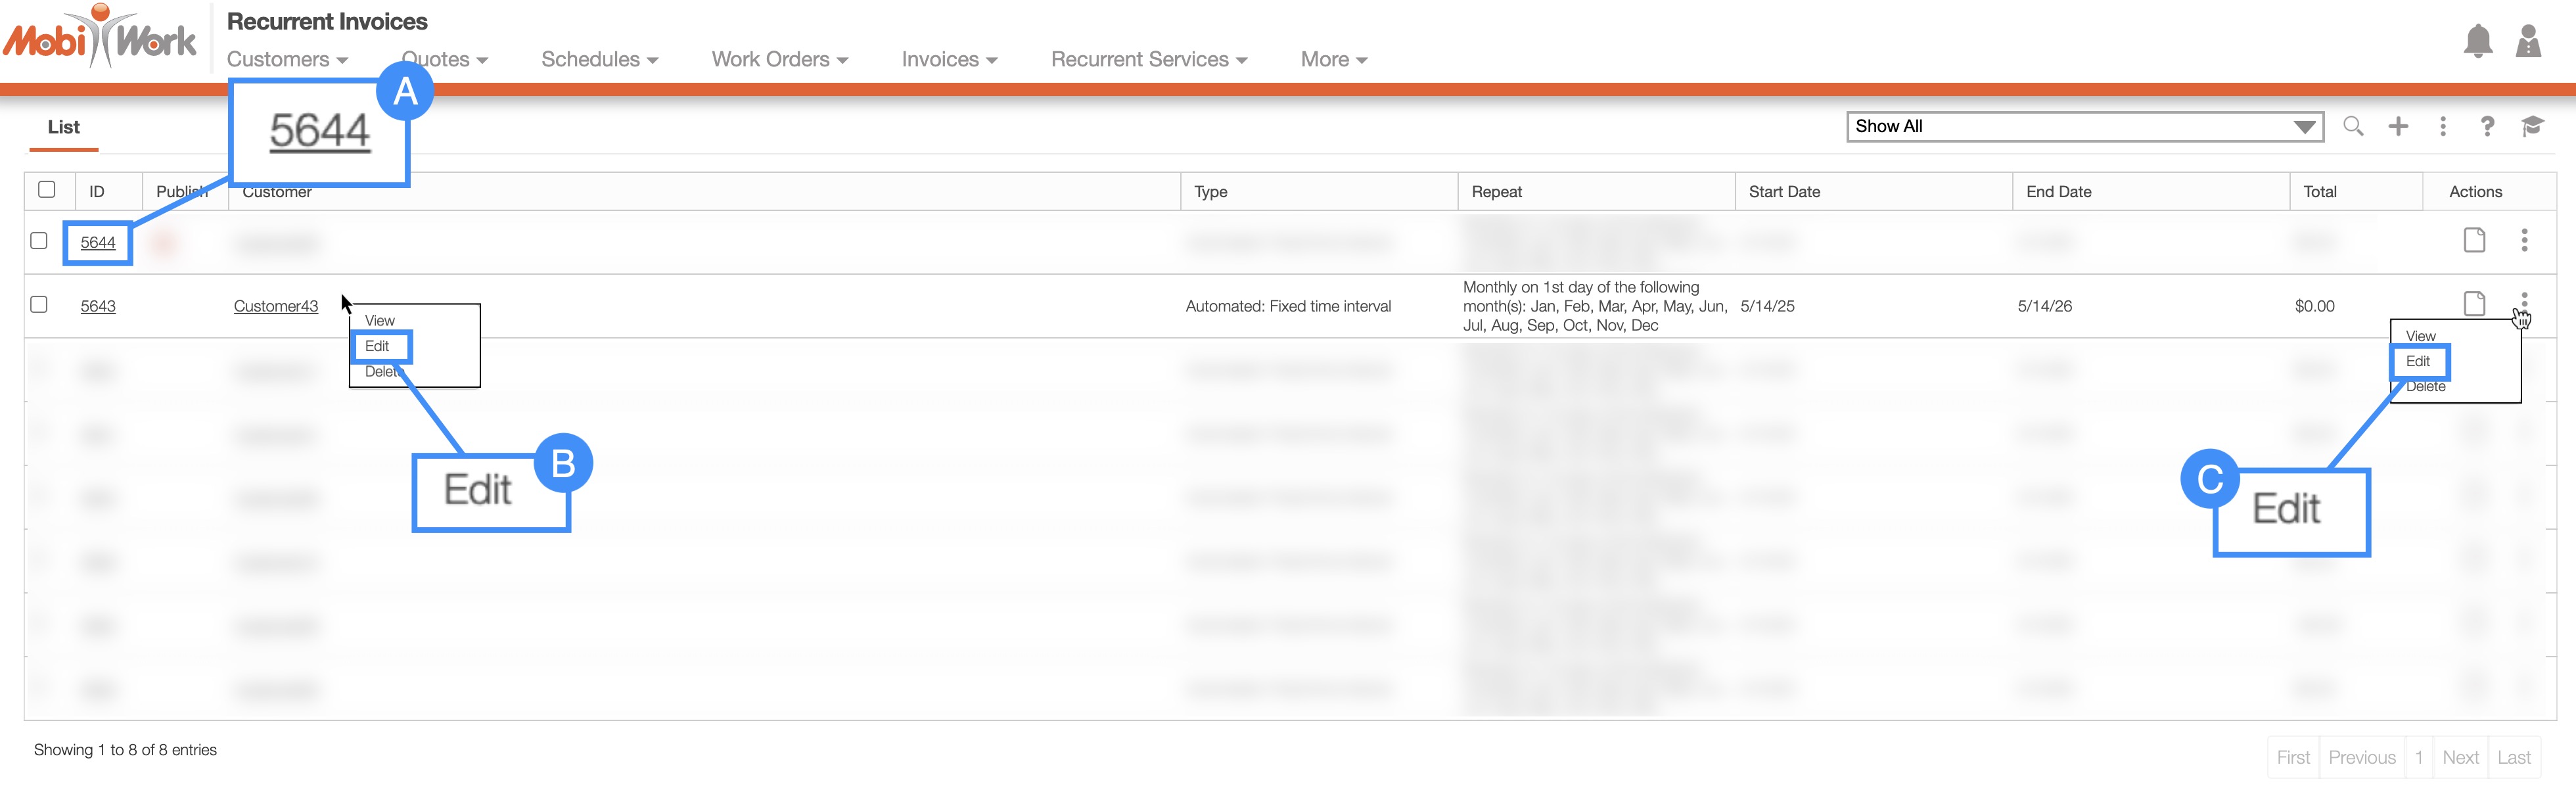Open document icon for invoice 5644
Screen dimensions: 2576x794
pyautogui.click(x=2474, y=240)
